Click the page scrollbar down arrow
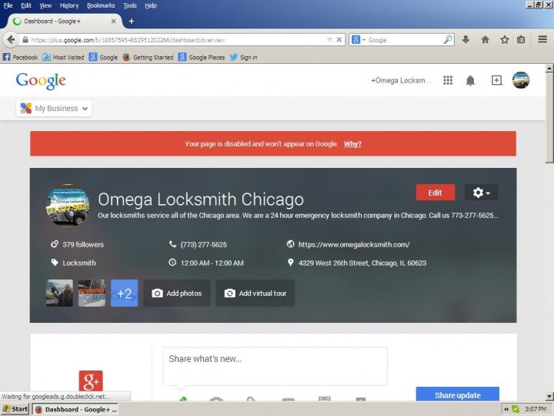 click(549, 397)
